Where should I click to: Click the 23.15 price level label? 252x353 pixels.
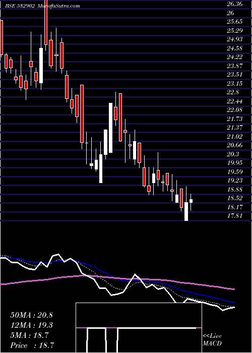tap(235, 84)
